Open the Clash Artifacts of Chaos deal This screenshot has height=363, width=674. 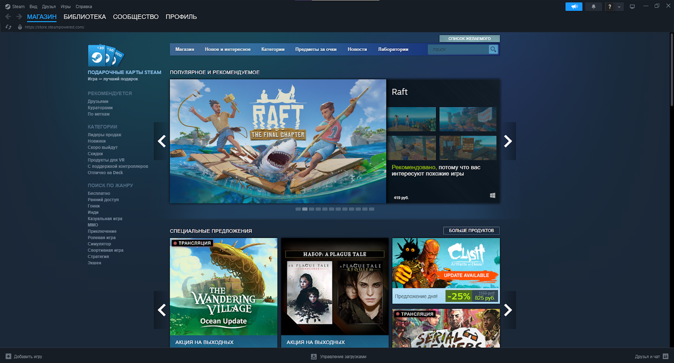click(446, 271)
